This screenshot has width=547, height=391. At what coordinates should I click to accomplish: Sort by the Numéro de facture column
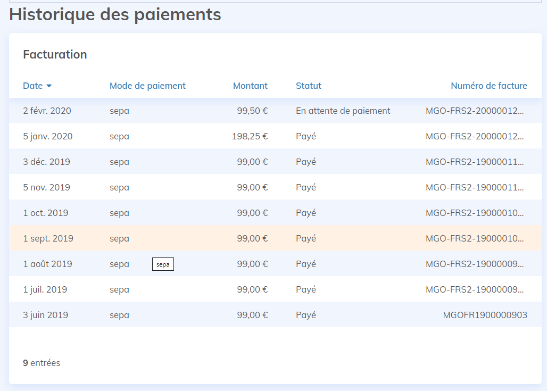[x=488, y=86]
